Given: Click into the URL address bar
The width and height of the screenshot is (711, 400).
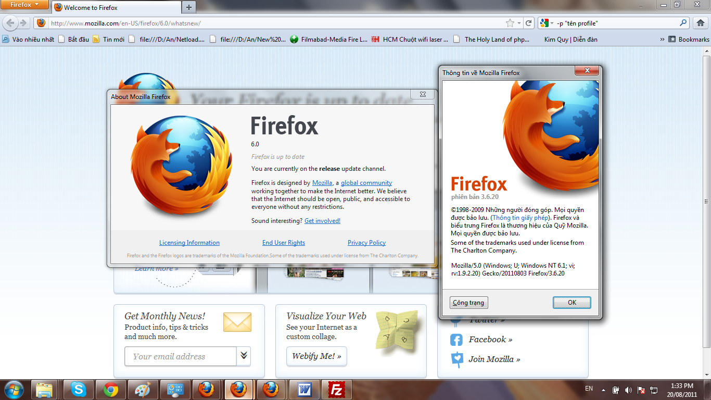Looking at the screenshot, I should pos(276,23).
